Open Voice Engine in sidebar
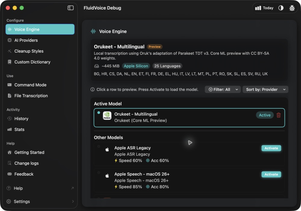Screen dimensions: 301x211 [x=40, y=30]
